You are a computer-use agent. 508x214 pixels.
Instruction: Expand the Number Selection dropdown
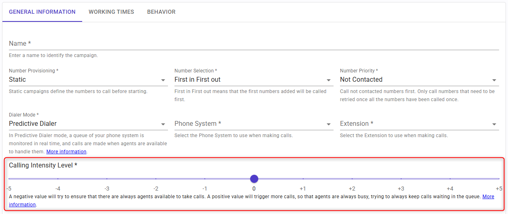pyautogui.click(x=253, y=80)
